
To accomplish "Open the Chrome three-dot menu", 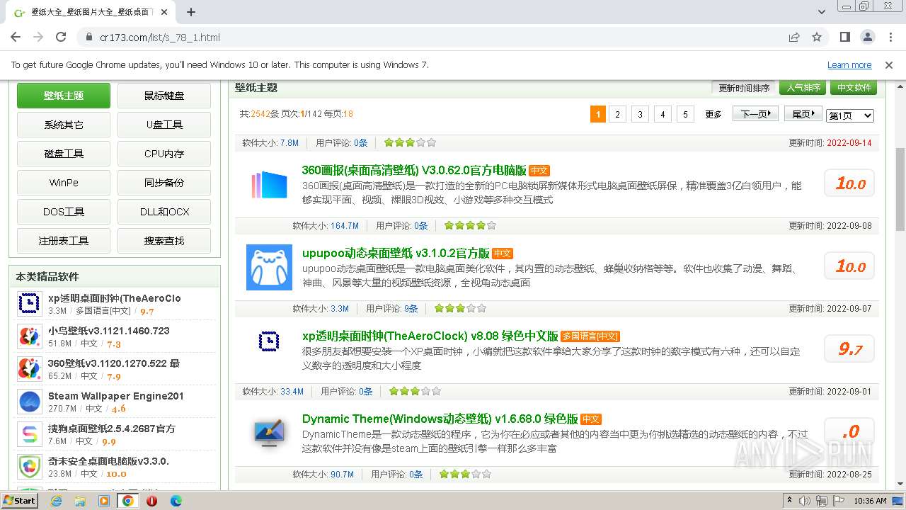I will coord(890,37).
